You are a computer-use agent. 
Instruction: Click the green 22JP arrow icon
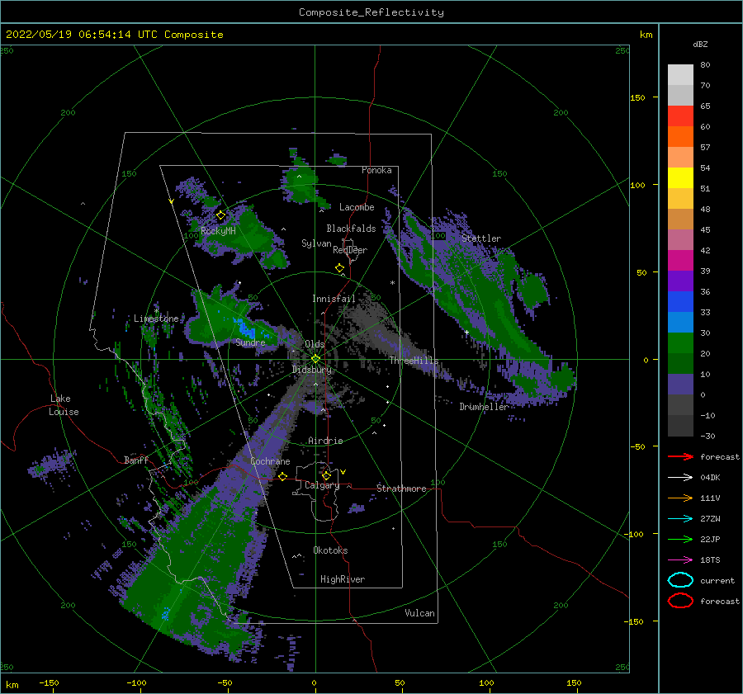pos(680,539)
